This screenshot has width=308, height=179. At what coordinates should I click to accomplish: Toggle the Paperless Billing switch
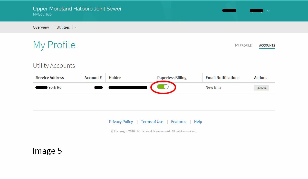point(163,87)
